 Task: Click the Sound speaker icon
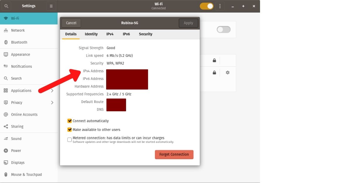(6, 139)
